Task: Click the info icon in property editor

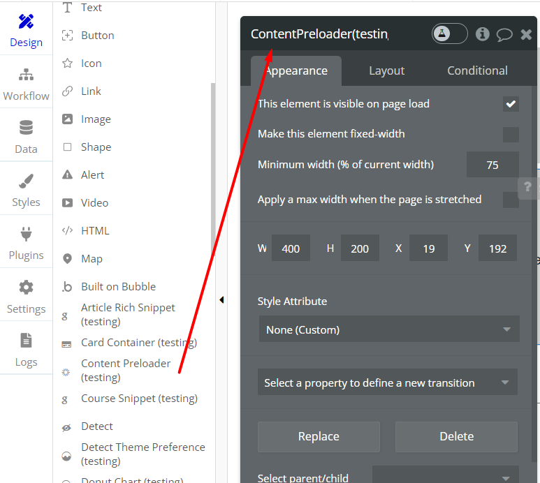Action: coord(482,34)
